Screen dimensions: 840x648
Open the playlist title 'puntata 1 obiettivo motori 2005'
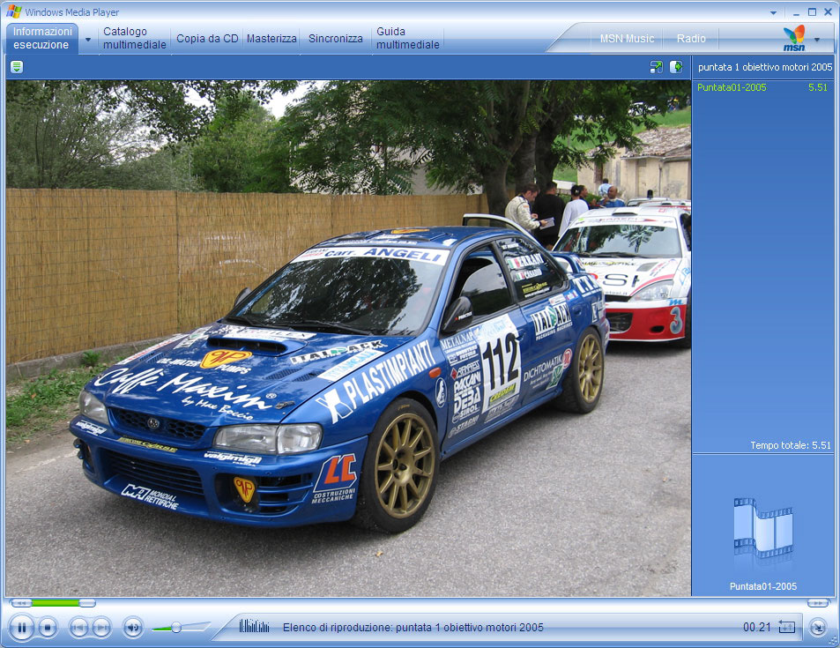(x=765, y=67)
